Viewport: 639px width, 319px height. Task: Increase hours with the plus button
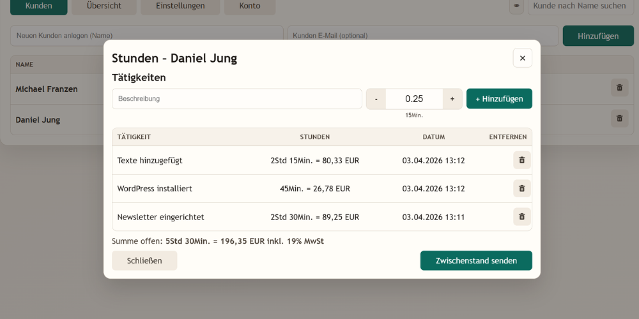click(452, 99)
